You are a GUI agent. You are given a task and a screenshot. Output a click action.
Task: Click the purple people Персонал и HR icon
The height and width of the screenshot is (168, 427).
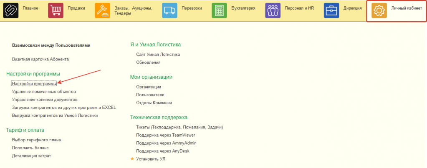tap(273, 10)
